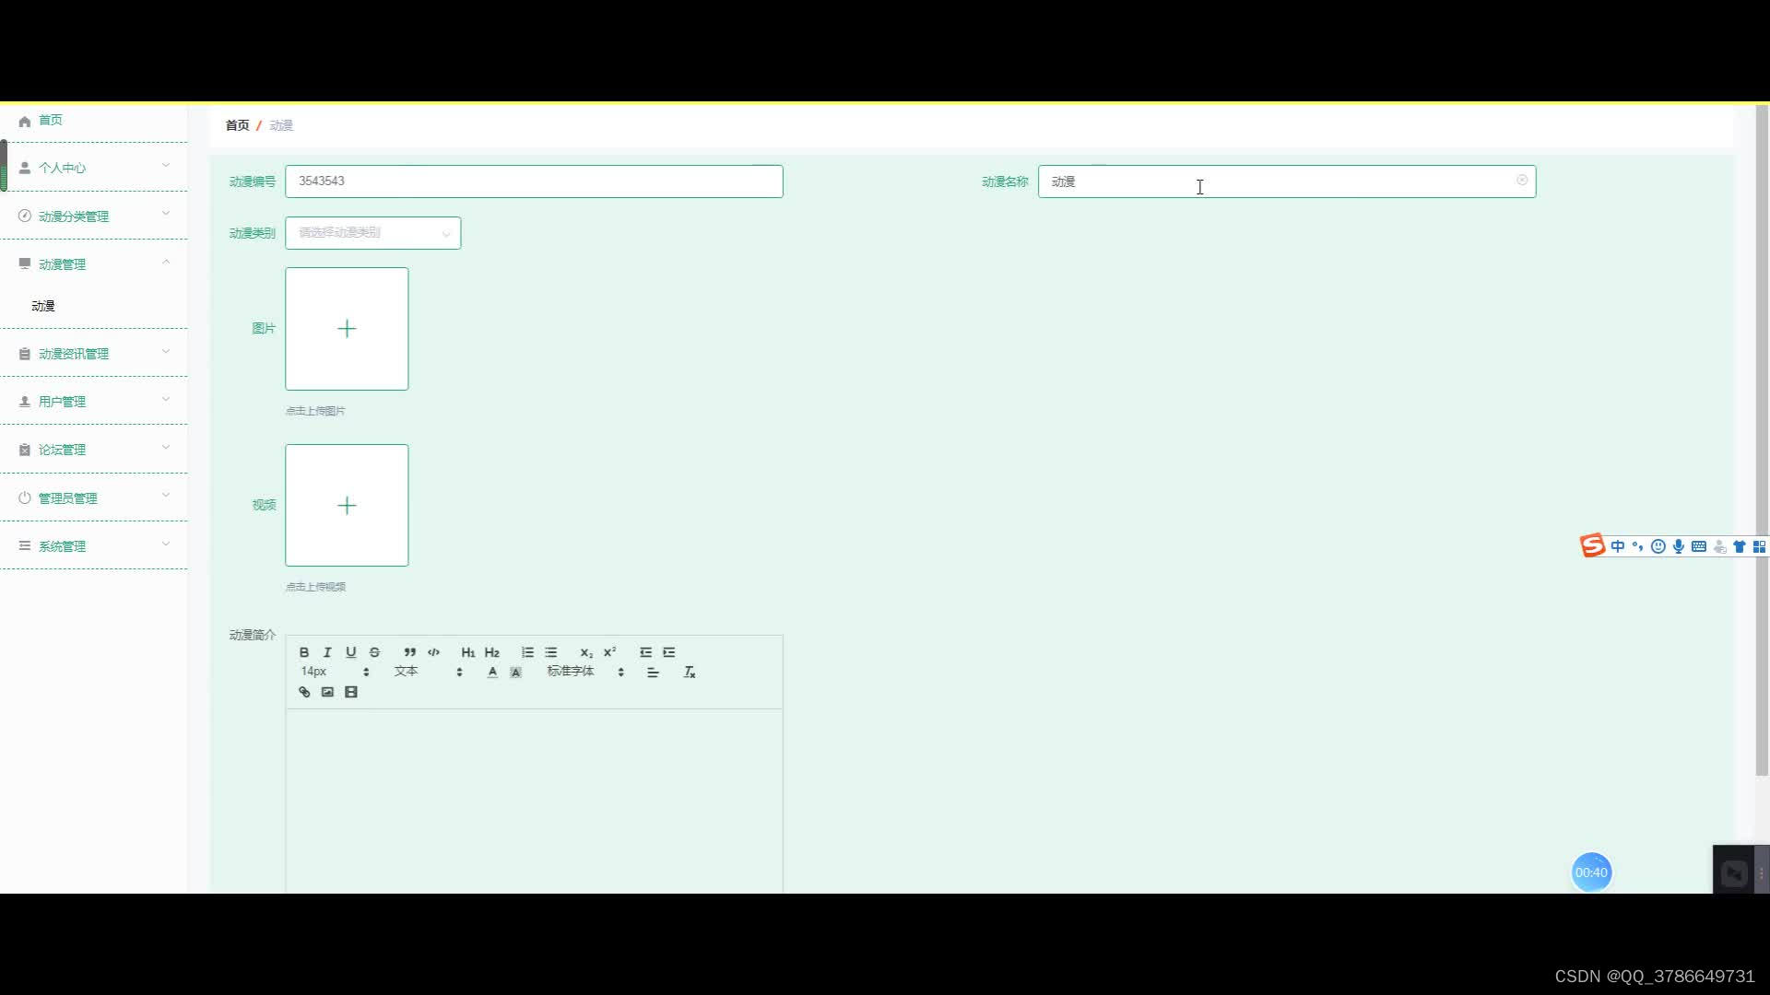Expand the 系统管理 sidebar menu
Image resolution: width=1770 pixels, height=995 pixels.
coord(94,546)
